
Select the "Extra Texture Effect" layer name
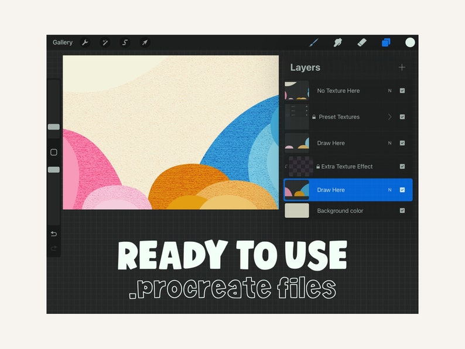point(347,166)
